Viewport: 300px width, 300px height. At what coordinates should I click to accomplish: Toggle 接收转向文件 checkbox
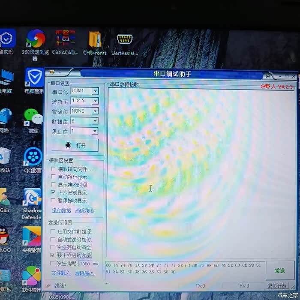(53, 169)
